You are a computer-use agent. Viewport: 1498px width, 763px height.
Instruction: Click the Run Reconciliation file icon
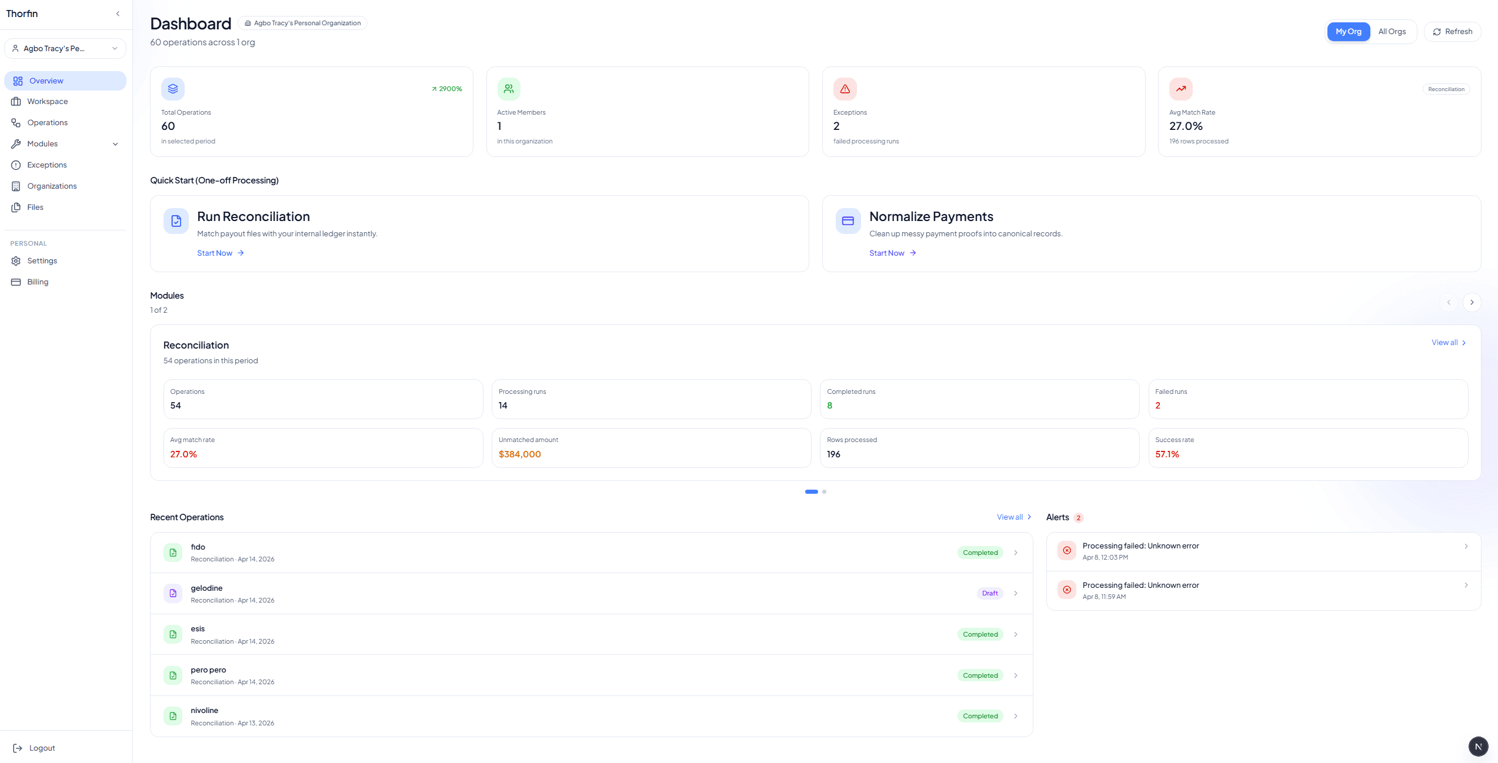tap(176, 221)
